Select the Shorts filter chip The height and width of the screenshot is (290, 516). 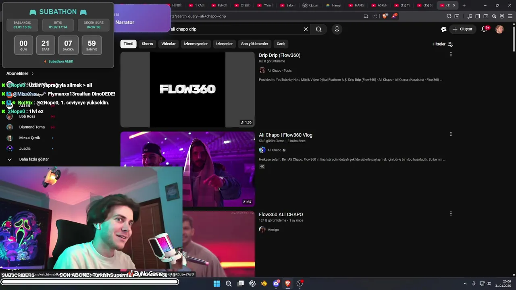[x=147, y=44]
